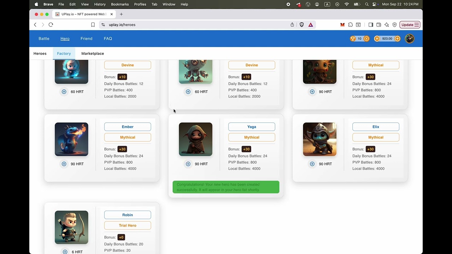Click plus icon beside Robin's 6 HRT
452x254 pixels.
pos(65,252)
